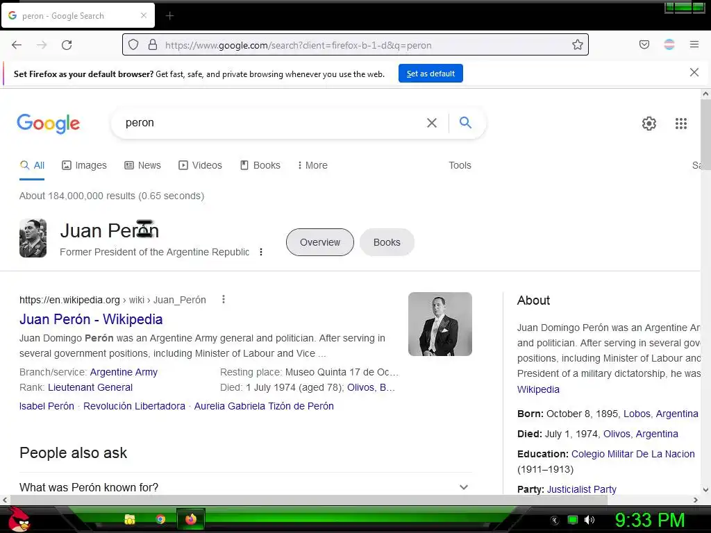Click the Google logo

click(49, 124)
